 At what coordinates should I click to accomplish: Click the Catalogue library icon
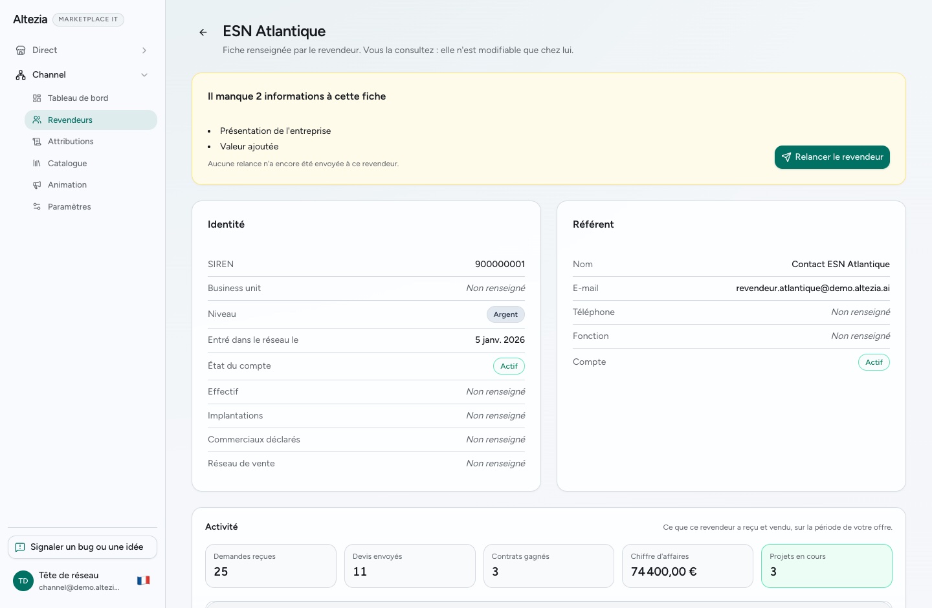tap(37, 164)
